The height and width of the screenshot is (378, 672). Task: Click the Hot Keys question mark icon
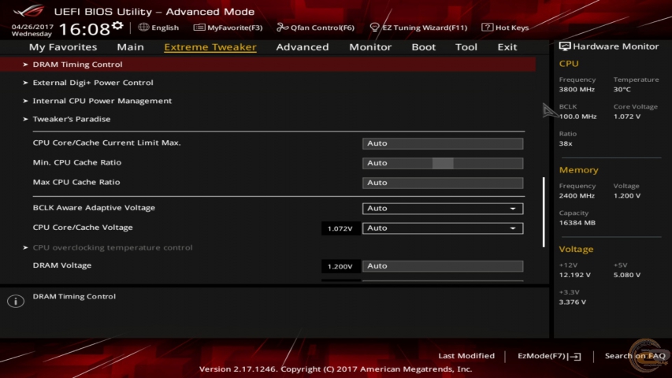click(487, 27)
